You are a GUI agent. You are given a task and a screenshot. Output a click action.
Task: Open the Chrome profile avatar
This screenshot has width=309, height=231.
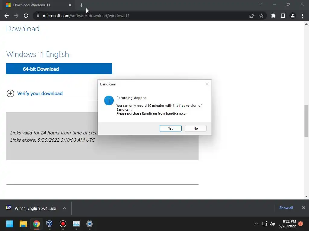click(293, 16)
